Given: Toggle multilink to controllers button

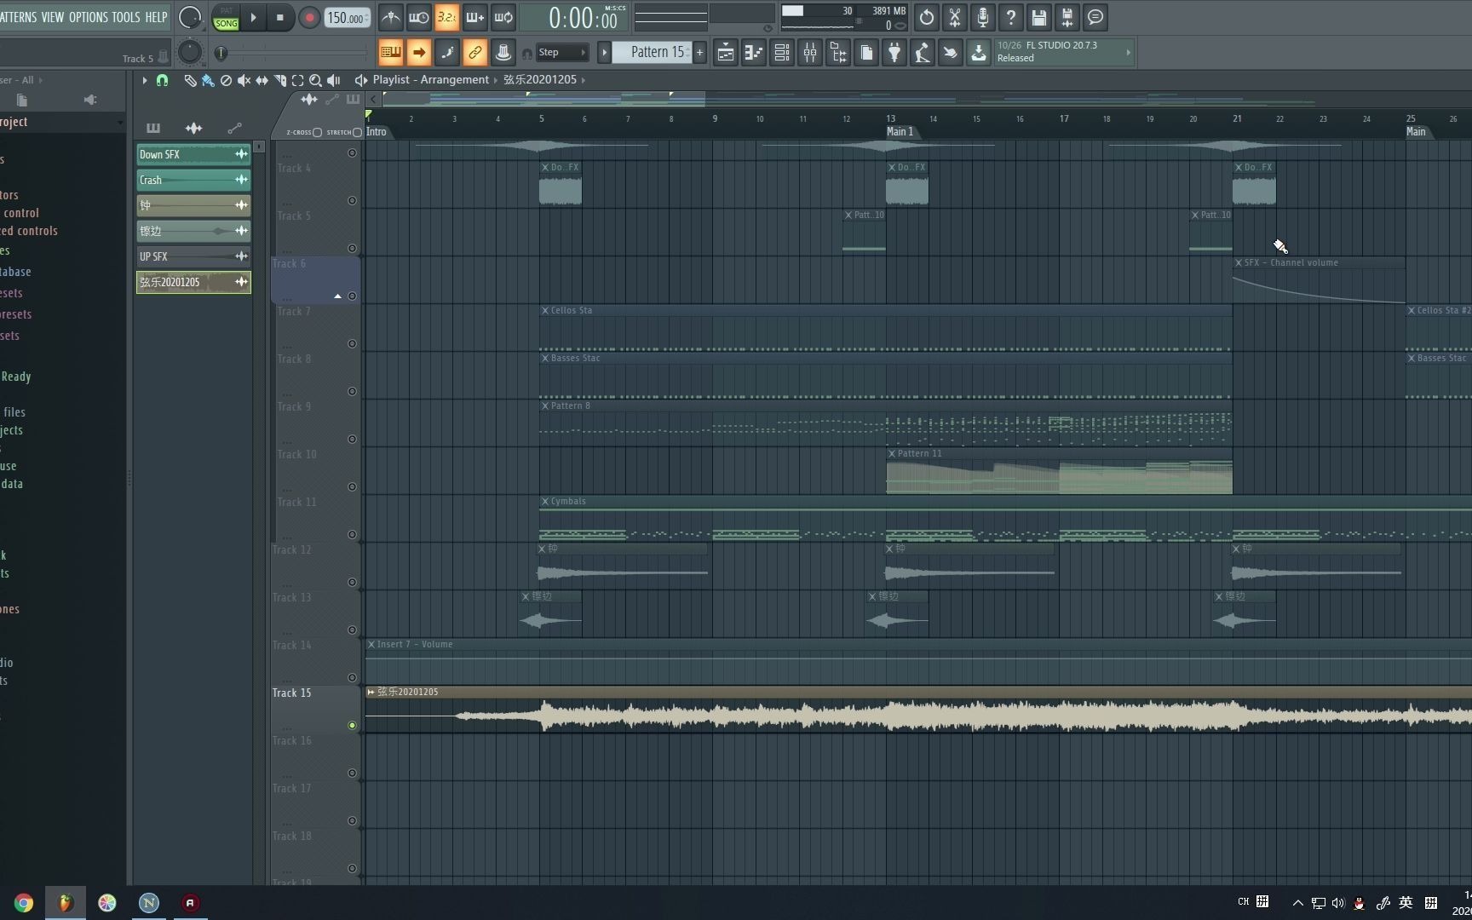Looking at the screenshot, I should click(x=503, y=52).
